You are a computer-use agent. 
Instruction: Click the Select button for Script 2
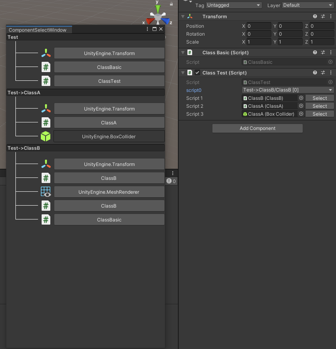pyautogui.click(x=319, y=106)
